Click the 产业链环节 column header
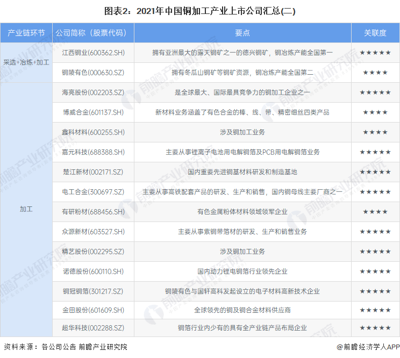 pyautogui.click(x=26, y=33)
